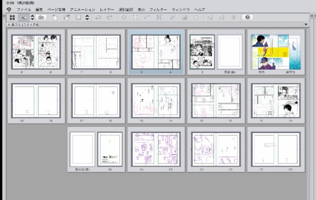316x200 pixels.
Task: Open Clip Studio spiral launcher icon
Action: (41, 17)
